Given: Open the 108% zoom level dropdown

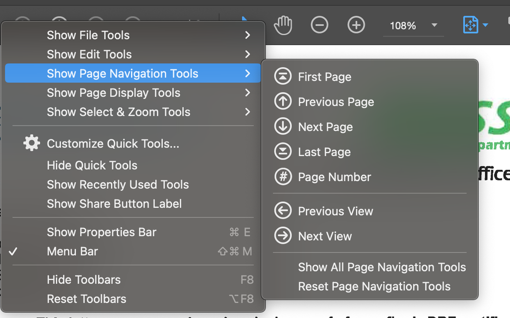Looking at the screenshot, I should pos(434,26).
